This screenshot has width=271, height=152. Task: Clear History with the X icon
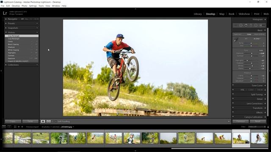(x=37, y=32)
